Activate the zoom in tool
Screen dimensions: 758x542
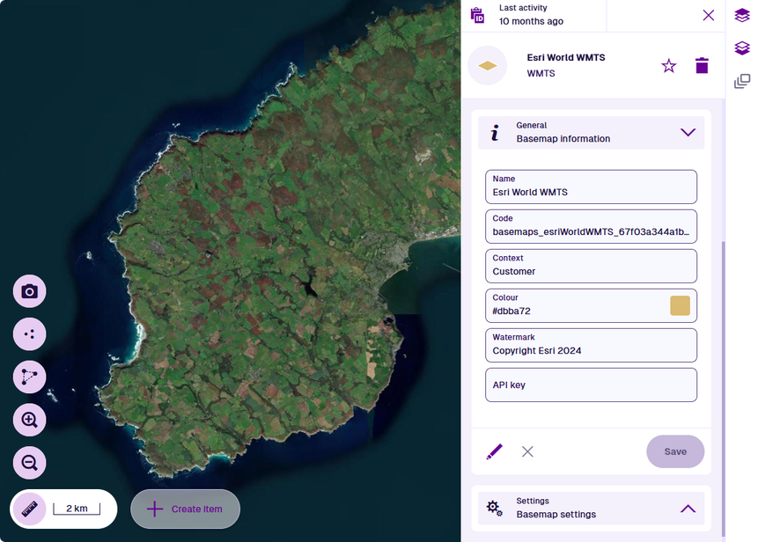[29, 420]
